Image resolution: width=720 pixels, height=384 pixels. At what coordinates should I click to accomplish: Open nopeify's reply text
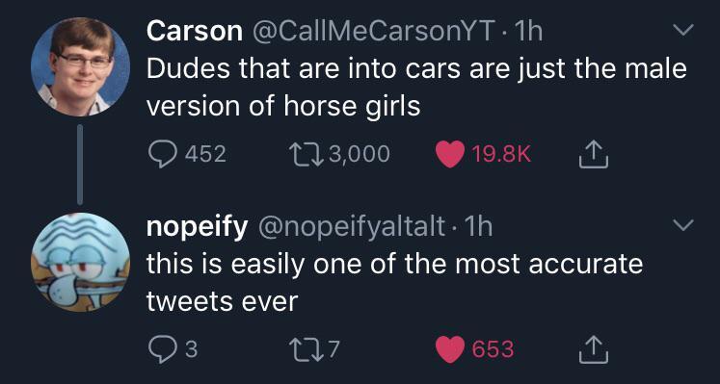[394, 282]
